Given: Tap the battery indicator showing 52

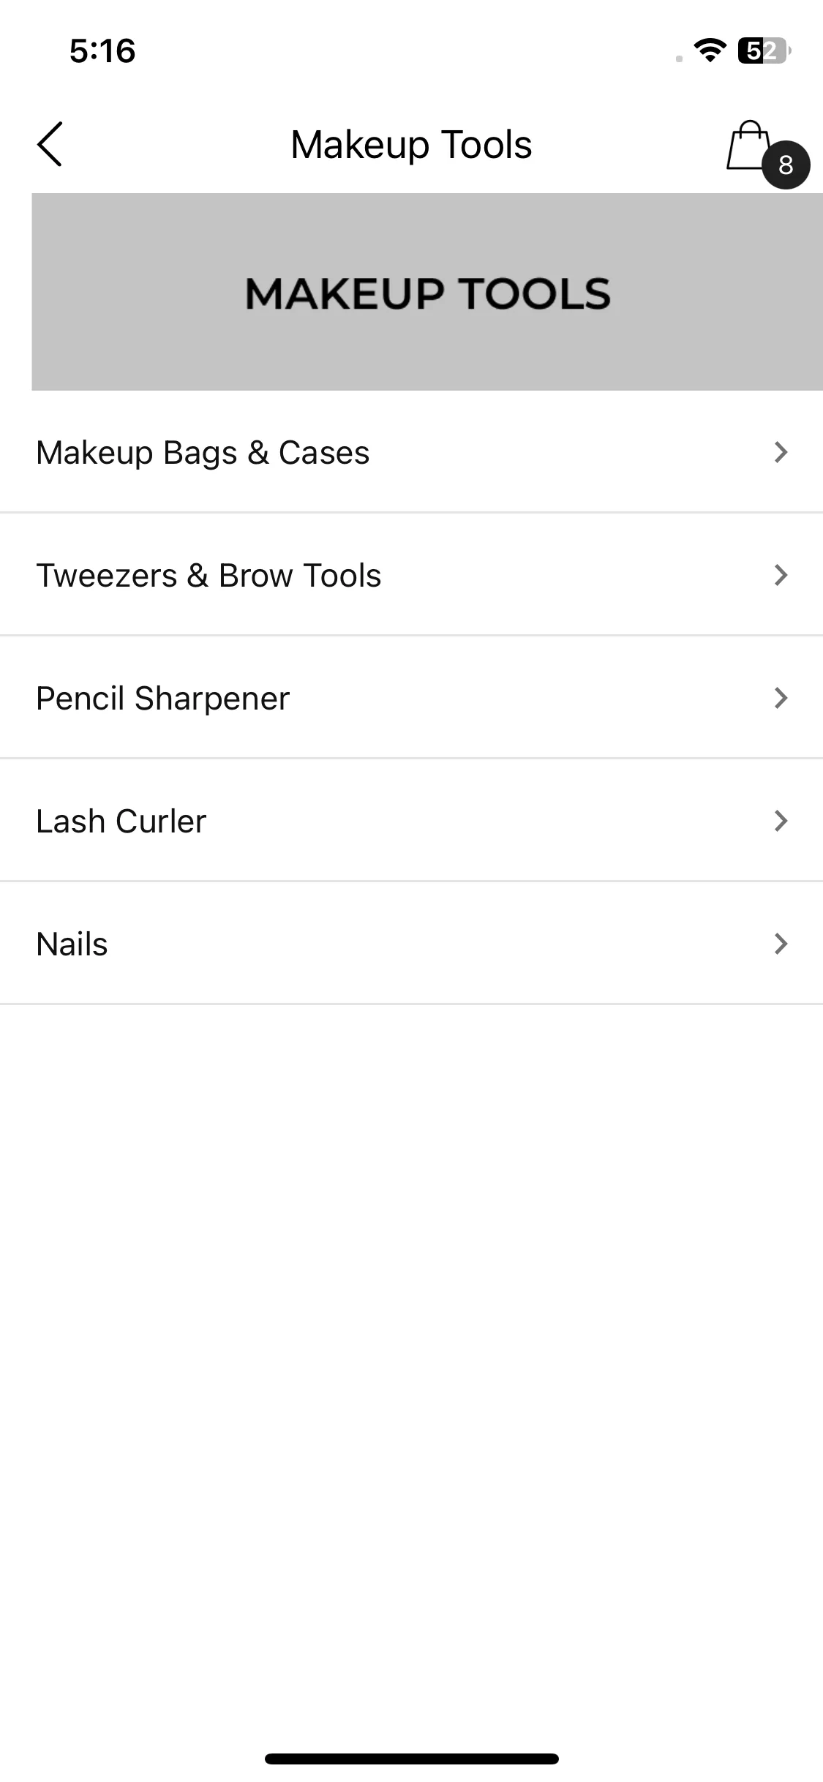Looking at the screenshot, I should (764, 50).
